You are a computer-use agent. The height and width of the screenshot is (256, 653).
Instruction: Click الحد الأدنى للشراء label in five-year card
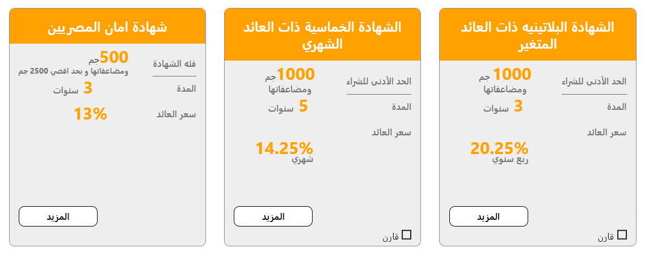[x=379, y=82]
